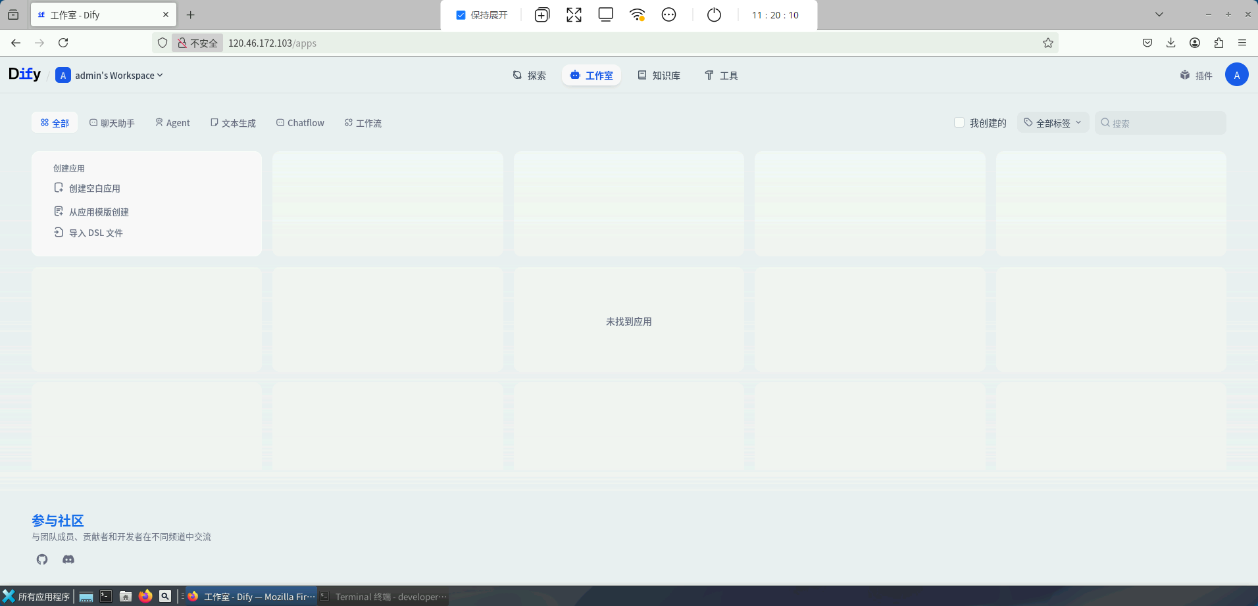1258x606 pixels.
Task: Expand the 全部标签 tag filter dropdown
Action: pyautogui.click(x=1053, y=123)
